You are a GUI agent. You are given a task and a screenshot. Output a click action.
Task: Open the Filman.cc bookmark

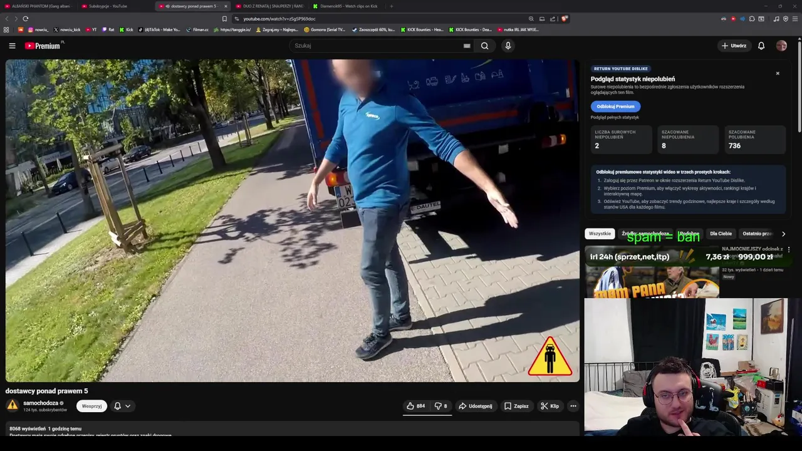tap(198, 29)
